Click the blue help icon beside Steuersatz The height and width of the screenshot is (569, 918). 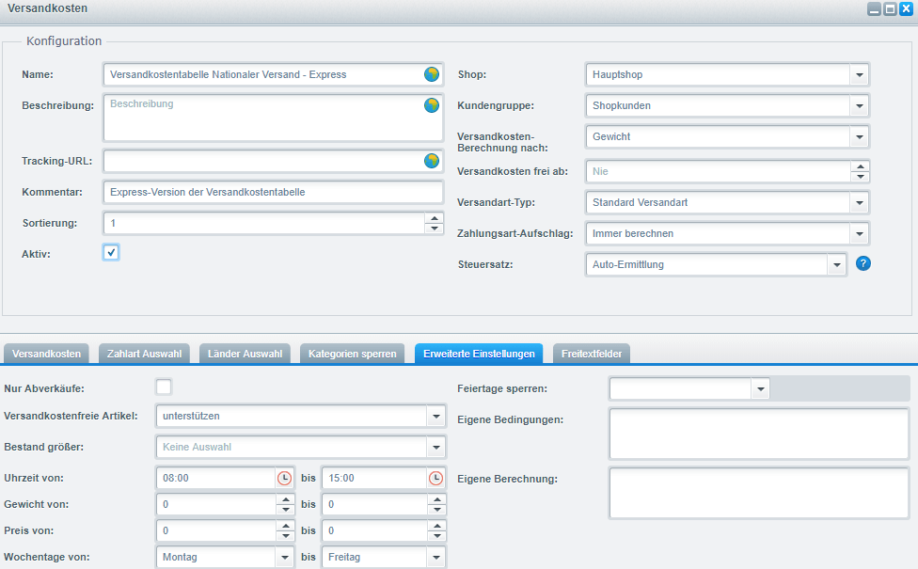[x=863, y=263]
